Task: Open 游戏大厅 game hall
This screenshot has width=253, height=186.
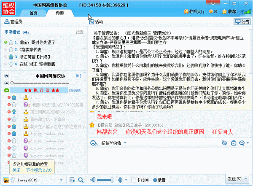Action: [194, 11]
